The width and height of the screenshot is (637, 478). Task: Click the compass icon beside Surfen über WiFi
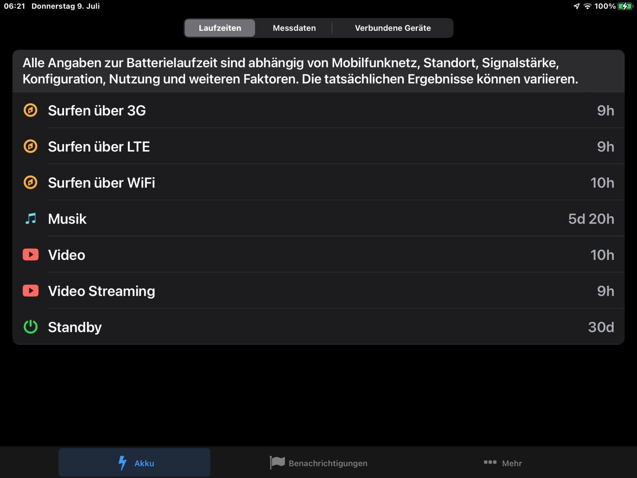[30, 182]
